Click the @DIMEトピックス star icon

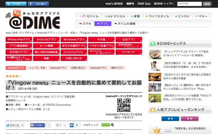point(153,44)
